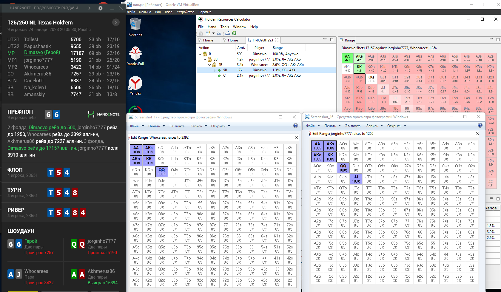The image size is (501, 292).
Task: Click 'Выиграл 16394' text in showdown
Action: [x=103, y=283]
